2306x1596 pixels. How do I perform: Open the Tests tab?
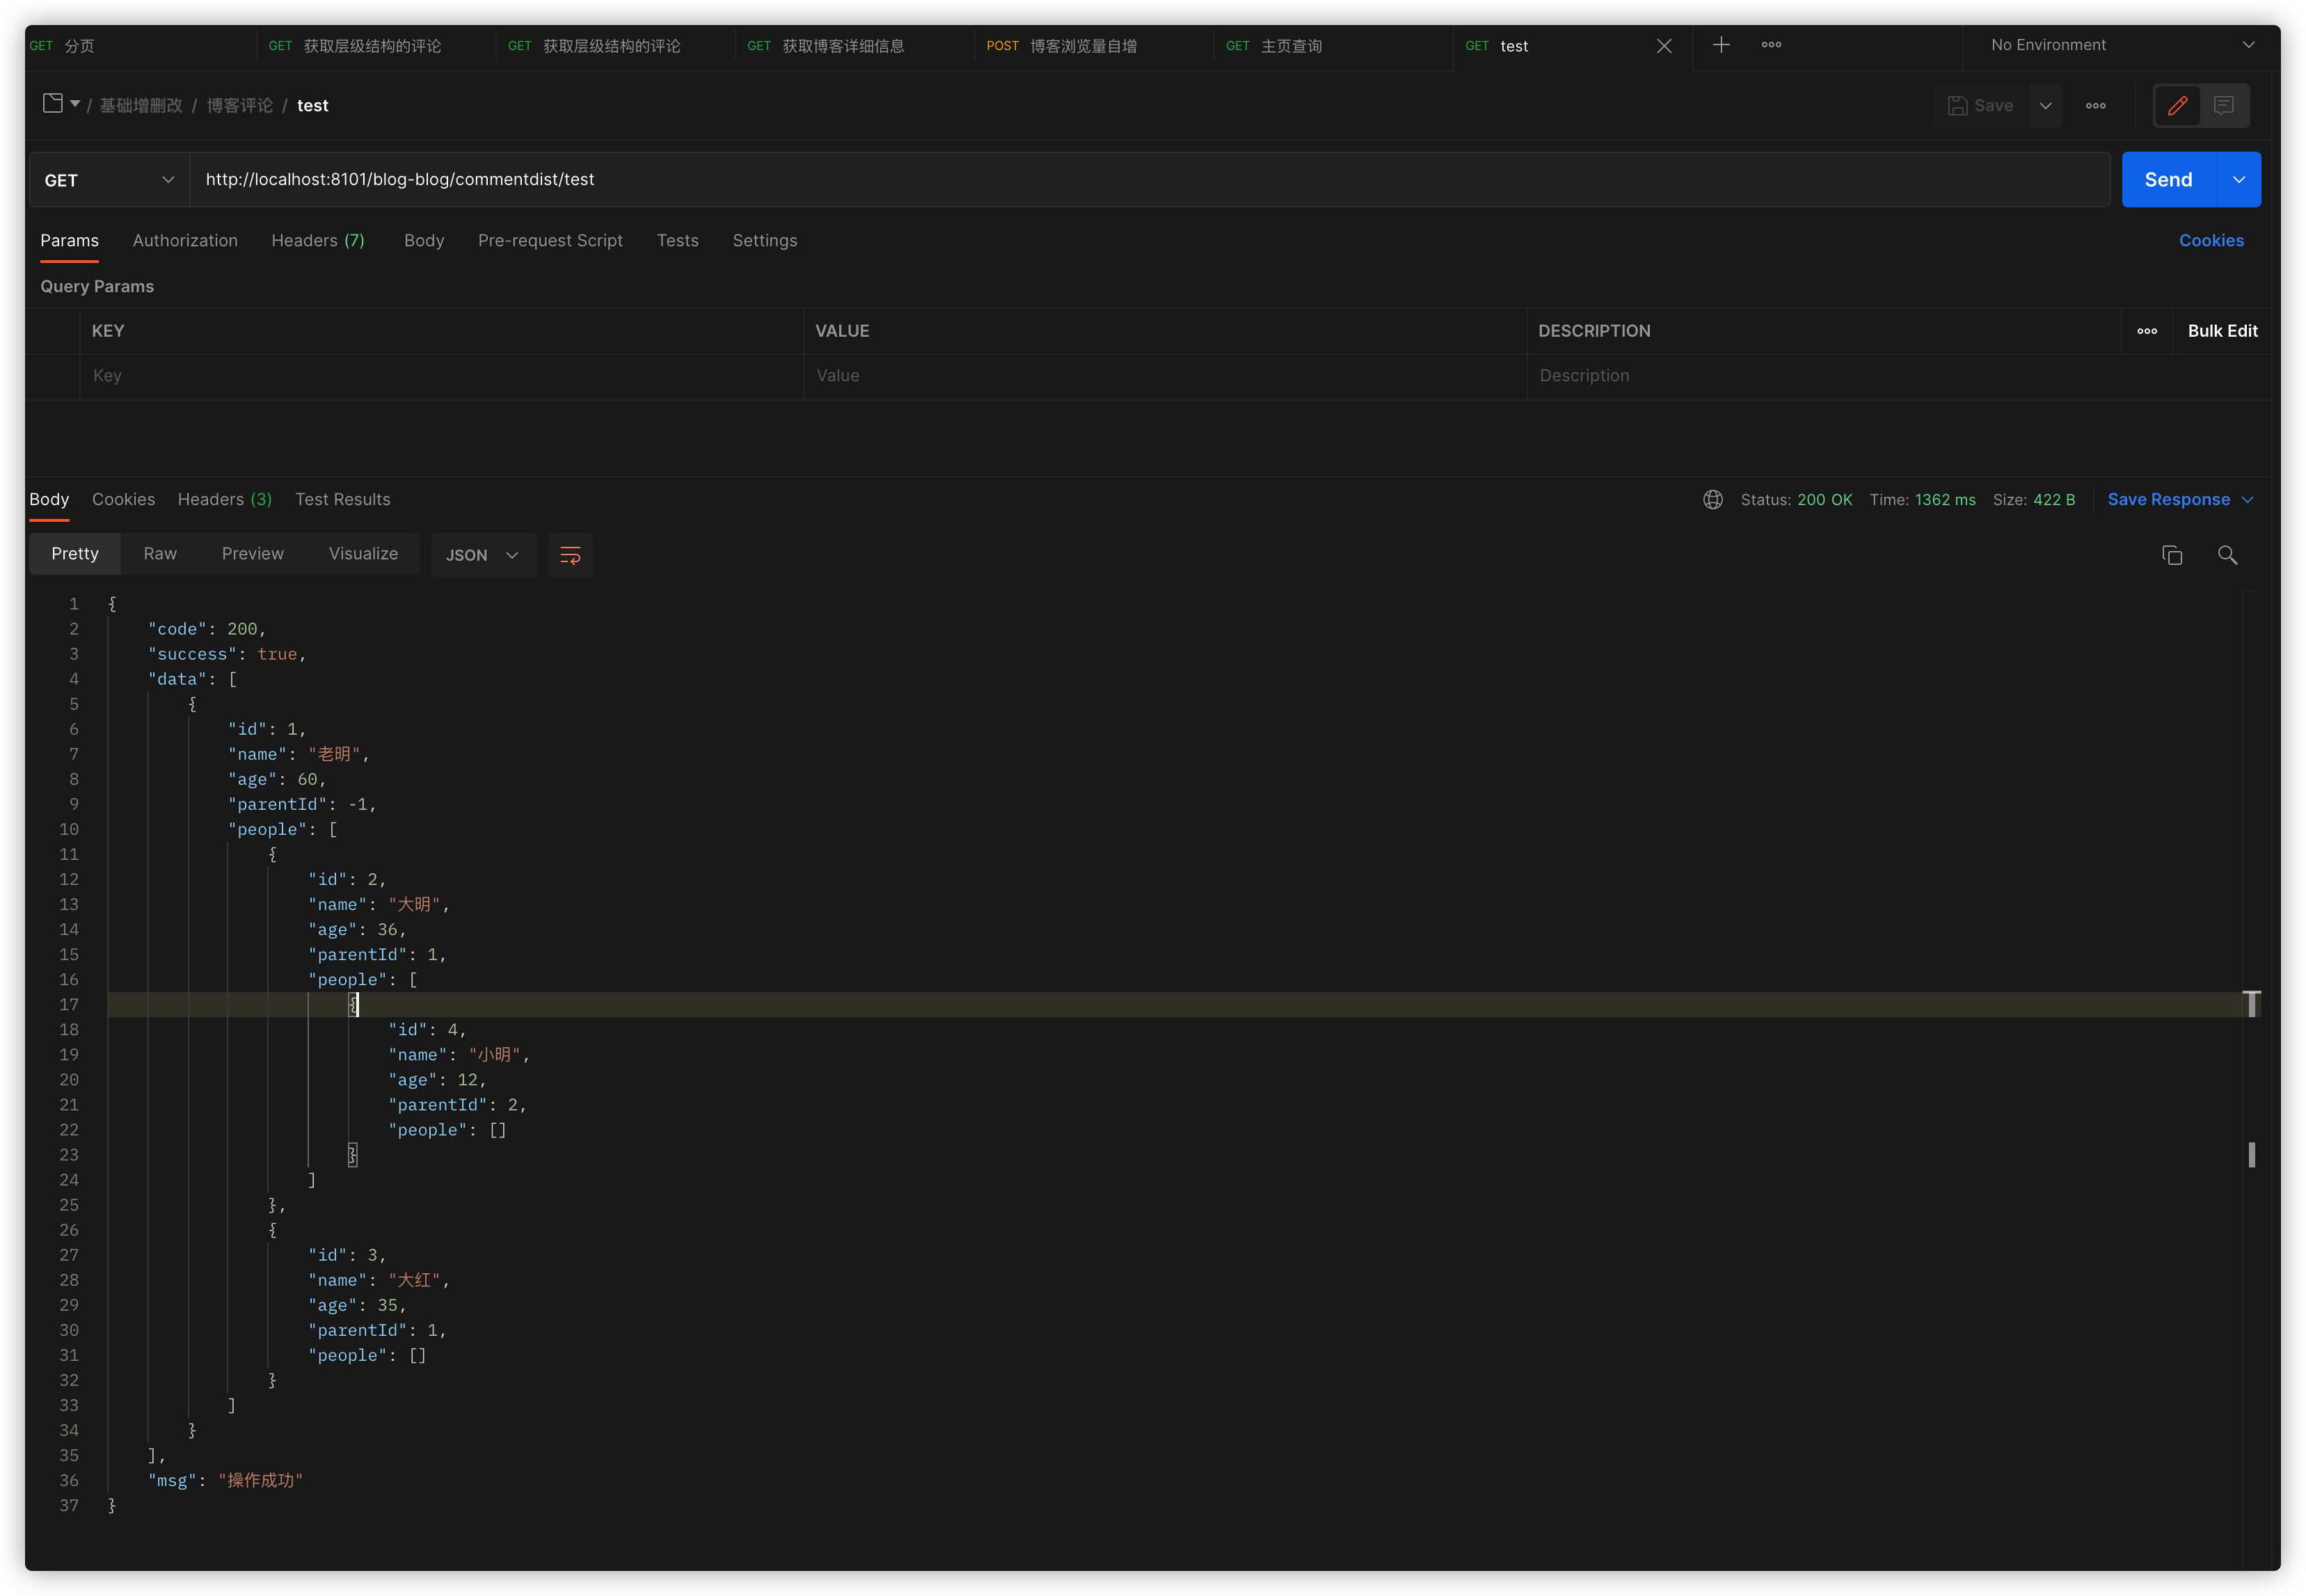[677, 241]
